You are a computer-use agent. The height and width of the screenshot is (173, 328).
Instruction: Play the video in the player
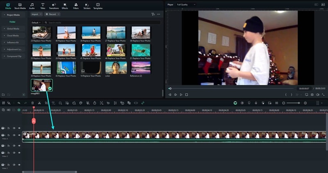tap(181, 95)
